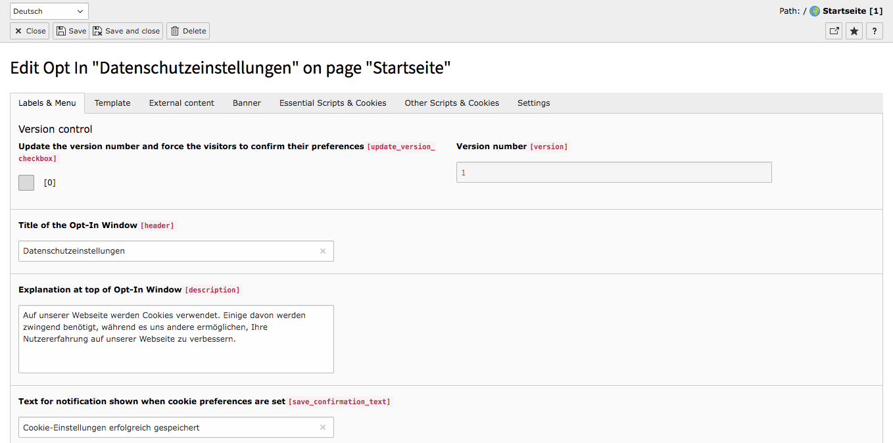The width and height of the screenshot is (893, 443).
Task: Open the Deutsch language dropdown
Action: (x=49, y=11)
